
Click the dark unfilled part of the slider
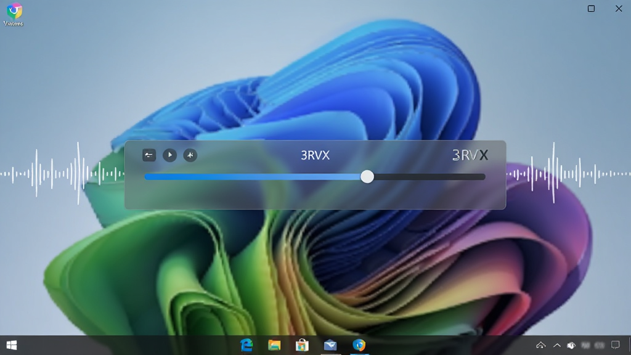pos(429,177)
